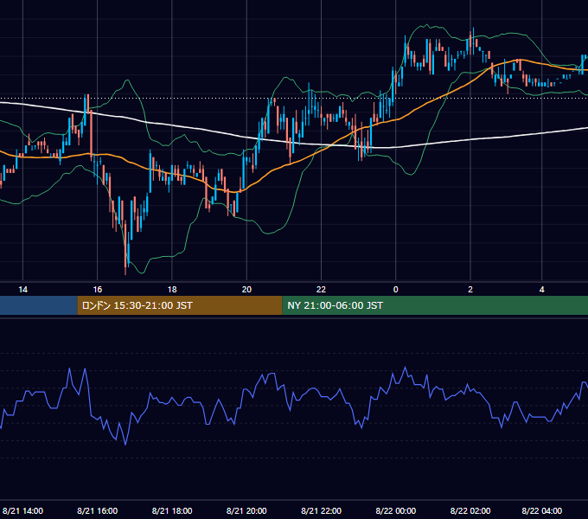The height and width of the screenshot is (519, 588).
Task: Click the oscillator's lowest trough near 8/21 17:00
Action: [125, 444]
